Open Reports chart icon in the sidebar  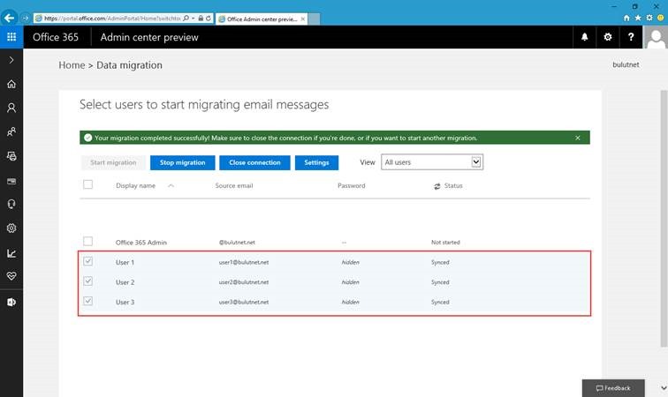point(11,253)
